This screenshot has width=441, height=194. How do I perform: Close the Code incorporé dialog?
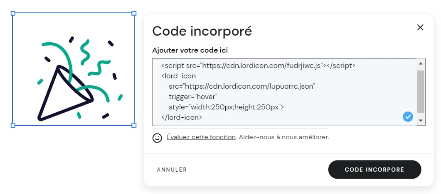(420, 27)
